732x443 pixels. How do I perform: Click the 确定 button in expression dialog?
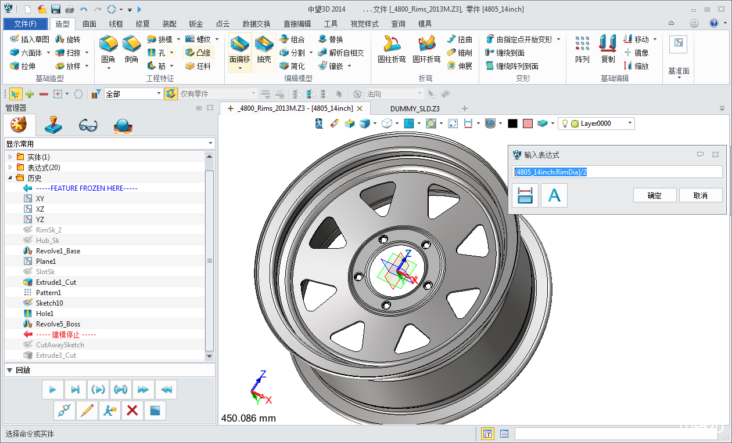(654, 195)
